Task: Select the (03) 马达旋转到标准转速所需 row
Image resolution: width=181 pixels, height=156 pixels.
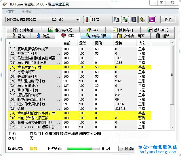Action: coord(79,58)
